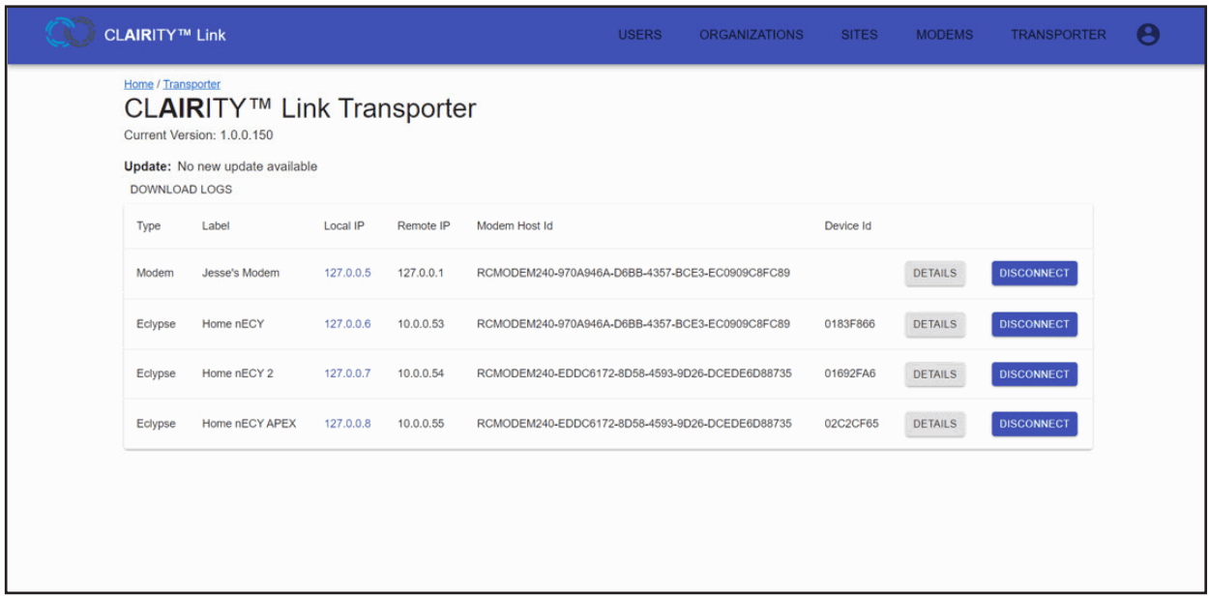The height and width of the screenshot is (596, 1209).
Task: Select TRANSPORTER in the navigation bar
Action: (x=1058, y=35)
